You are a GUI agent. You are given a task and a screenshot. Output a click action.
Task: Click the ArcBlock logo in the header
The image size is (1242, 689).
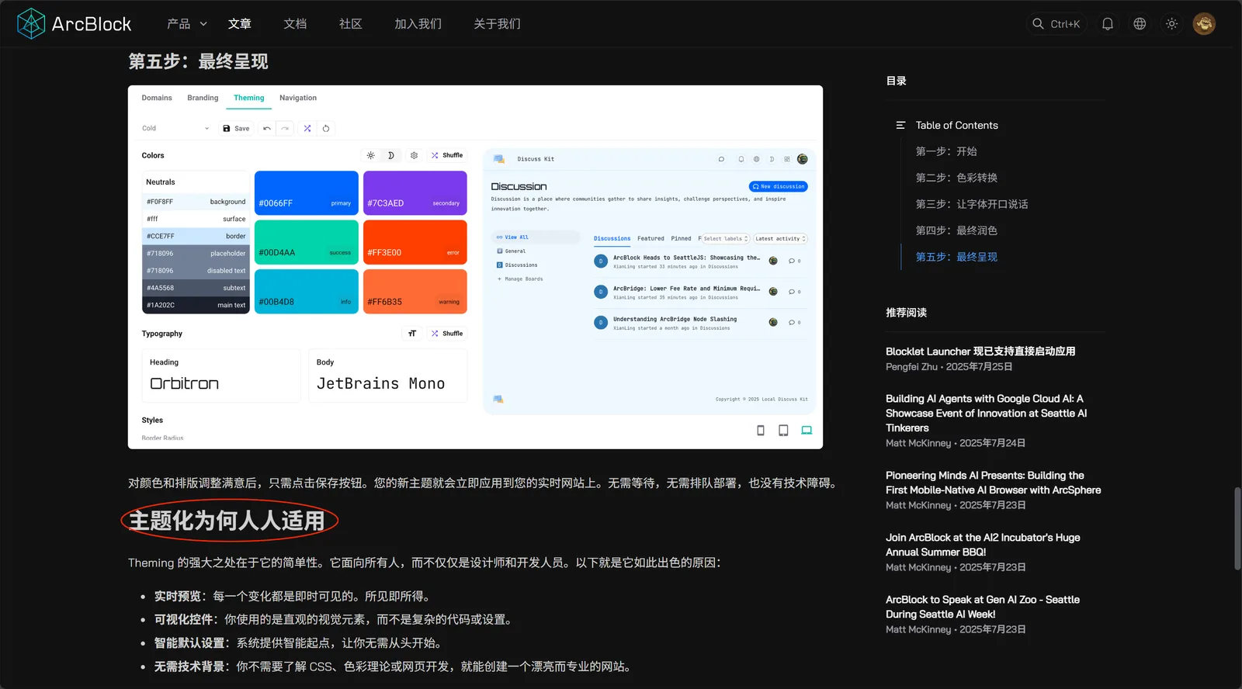click(x=75, y=24)
